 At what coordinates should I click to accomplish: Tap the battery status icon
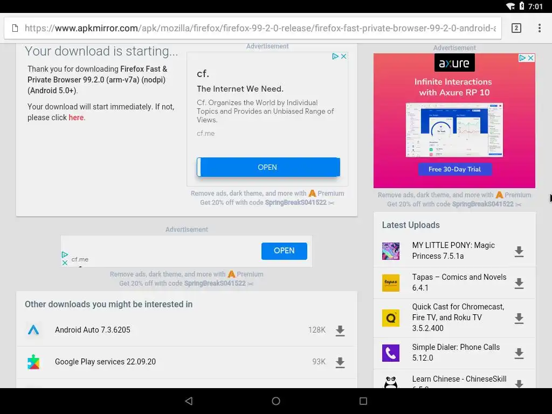(522, 6)
